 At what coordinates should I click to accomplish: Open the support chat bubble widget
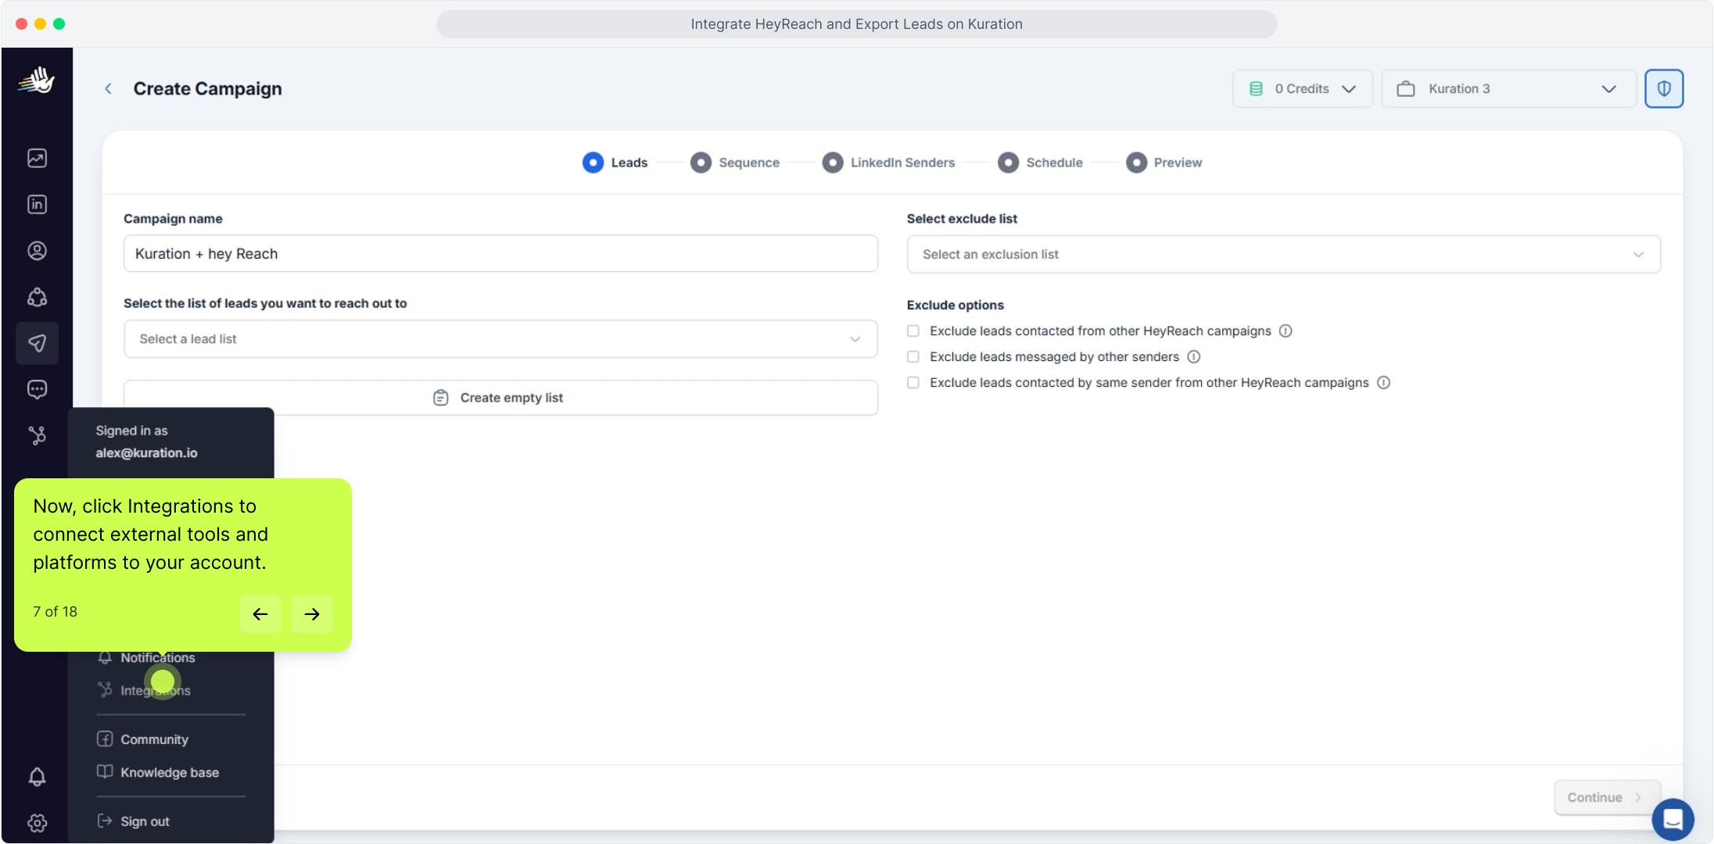click(x=1673, y=819)
